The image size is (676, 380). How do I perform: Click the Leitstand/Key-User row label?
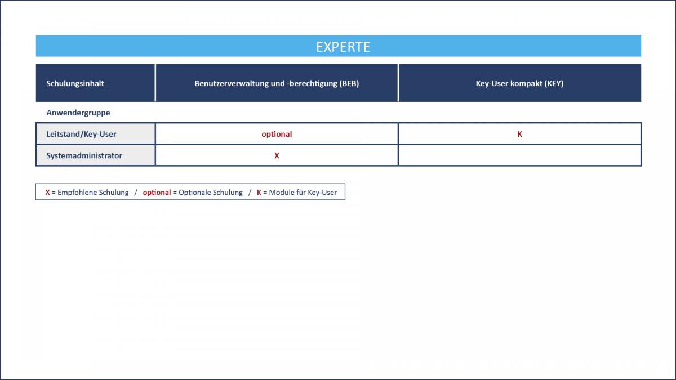(x=96, y=134)
